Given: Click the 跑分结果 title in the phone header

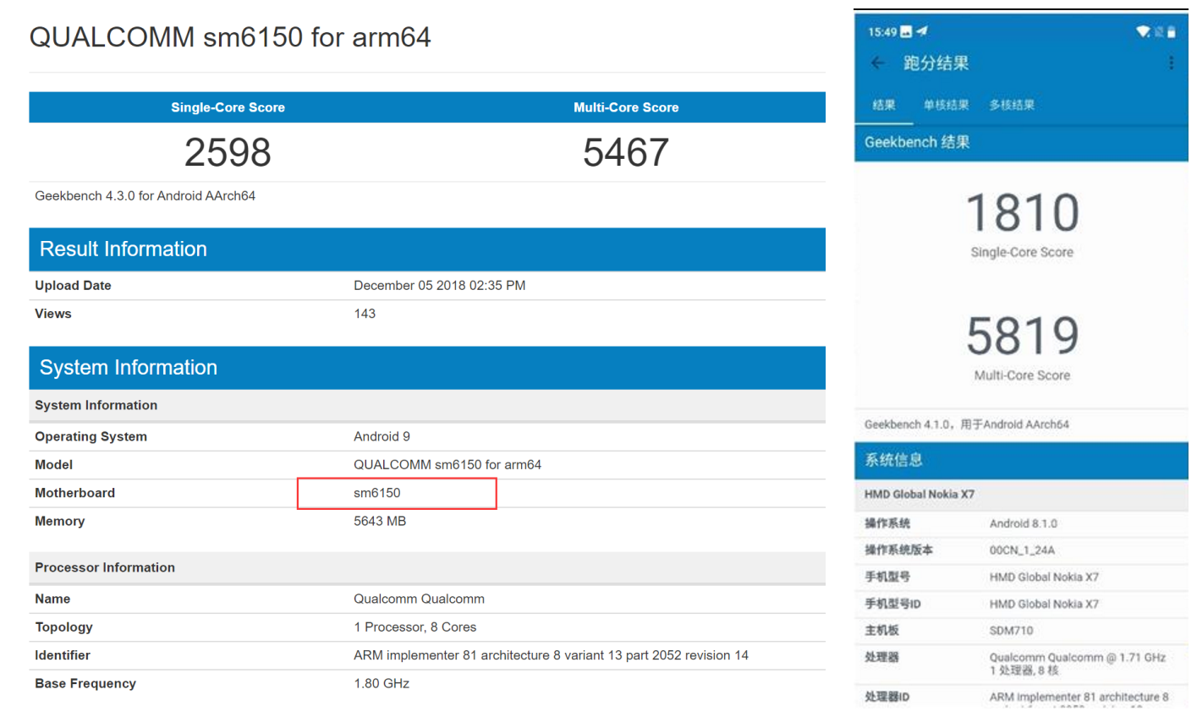Looking at the screenshot, I should pos(936,63).
